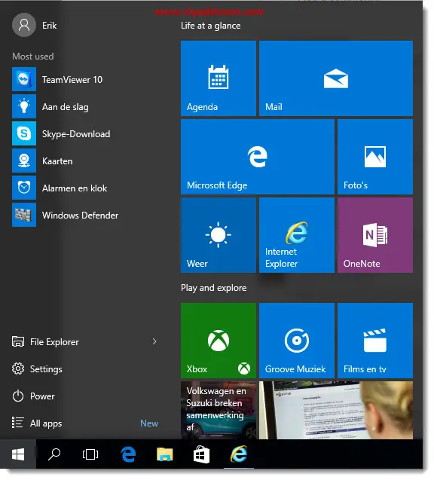Click the Erik account name

click(49, 26)
